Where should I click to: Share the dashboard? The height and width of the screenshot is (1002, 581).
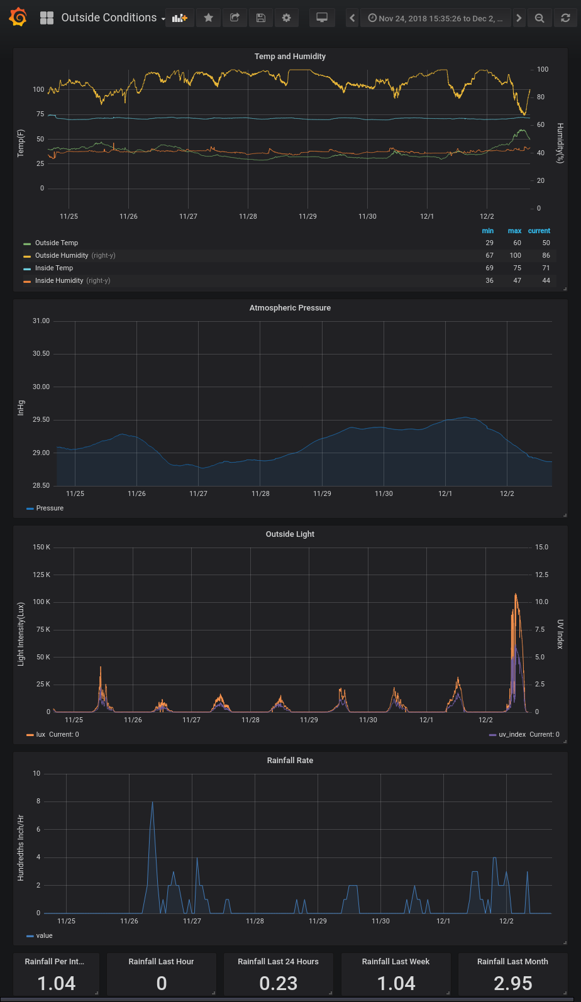point(235,18)
